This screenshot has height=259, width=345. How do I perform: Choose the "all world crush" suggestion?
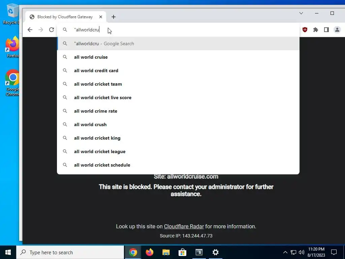click(178, 124)
